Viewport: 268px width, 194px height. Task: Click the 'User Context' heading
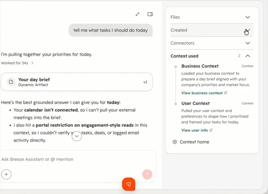[x=195, y=103]
